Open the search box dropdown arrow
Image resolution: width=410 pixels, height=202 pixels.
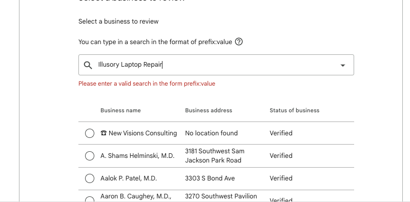pyautogui.click(x=342, y=65)
